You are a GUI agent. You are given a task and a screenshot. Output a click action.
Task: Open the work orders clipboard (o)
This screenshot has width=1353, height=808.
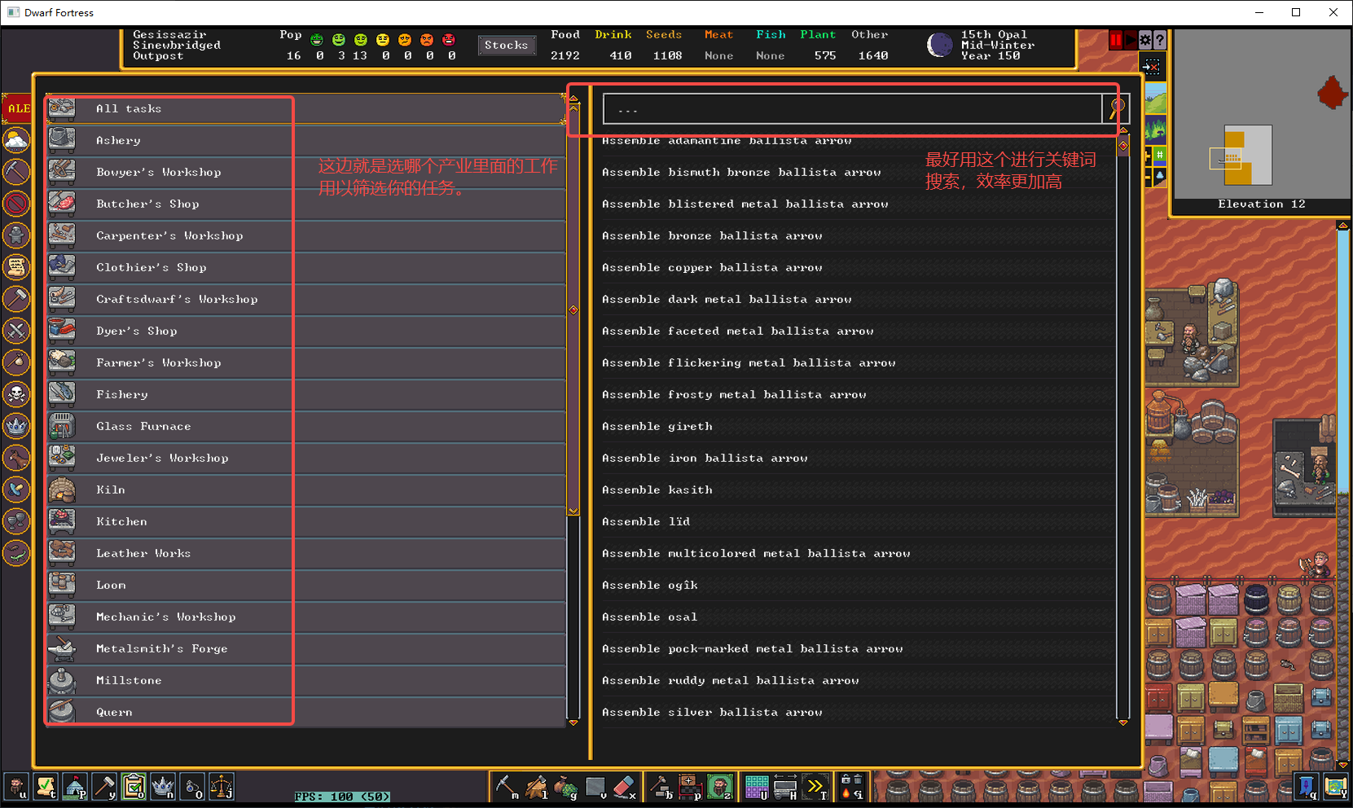[134, 788]
